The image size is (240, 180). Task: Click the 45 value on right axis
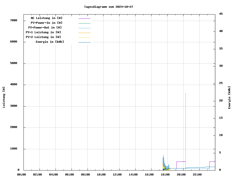(x=221, y=14)
